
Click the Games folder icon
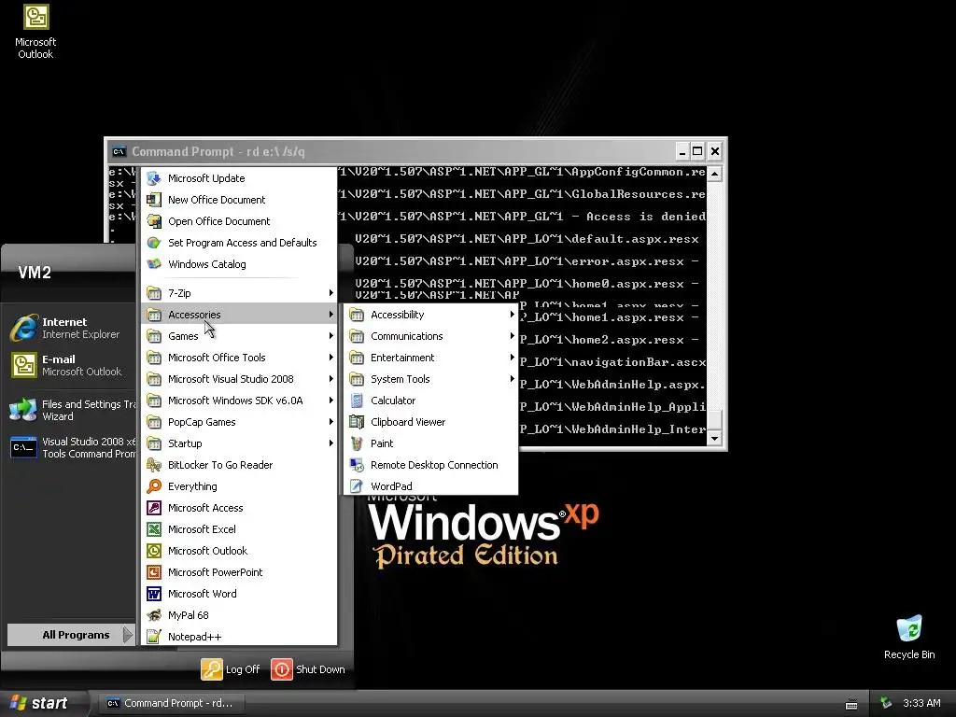[154, 336]
